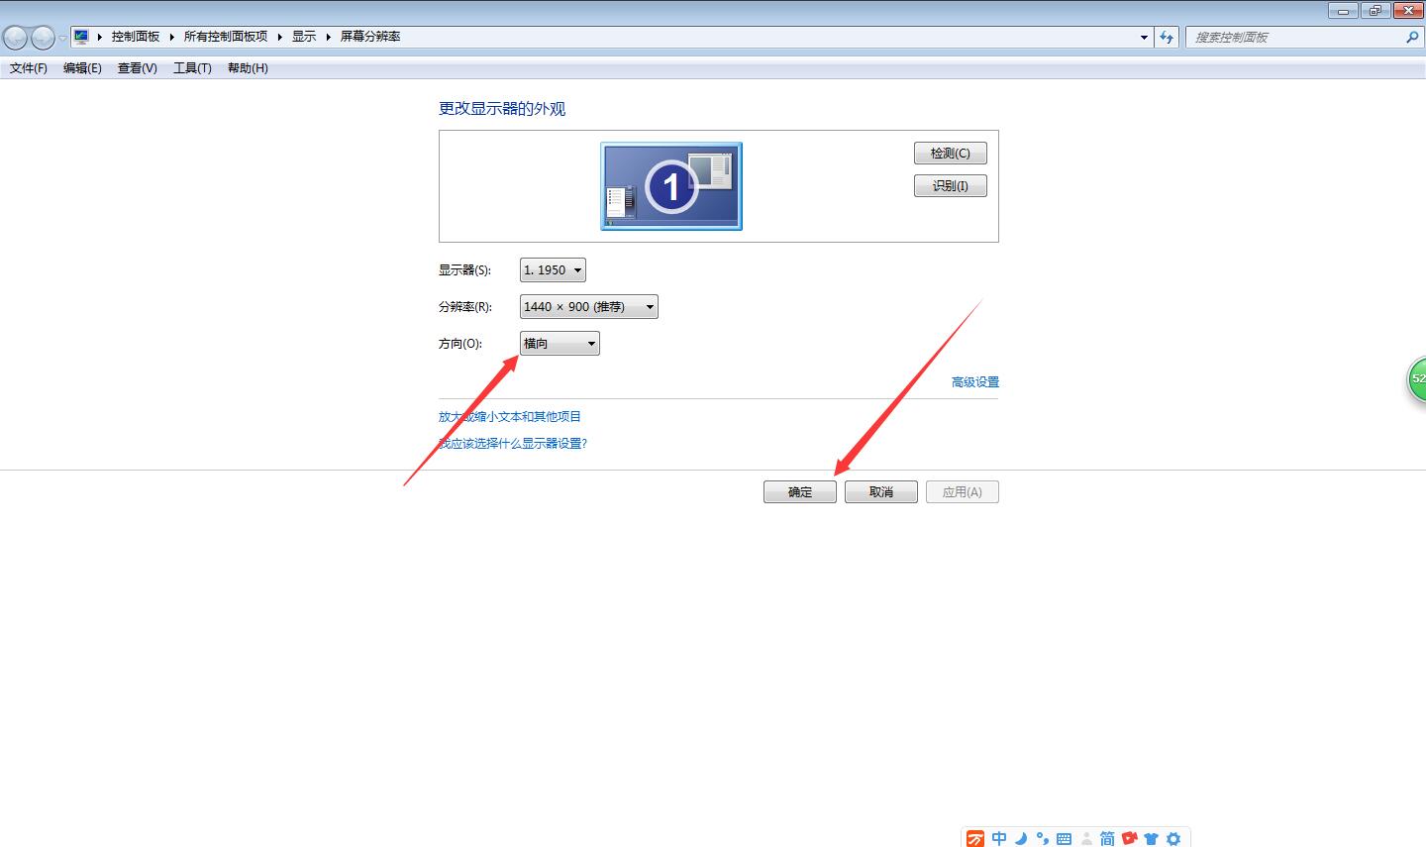Confirm with the 确定 button
The height and width of the screenshot is (847, 1426).
pyautogui.click(x=800, y=492)
